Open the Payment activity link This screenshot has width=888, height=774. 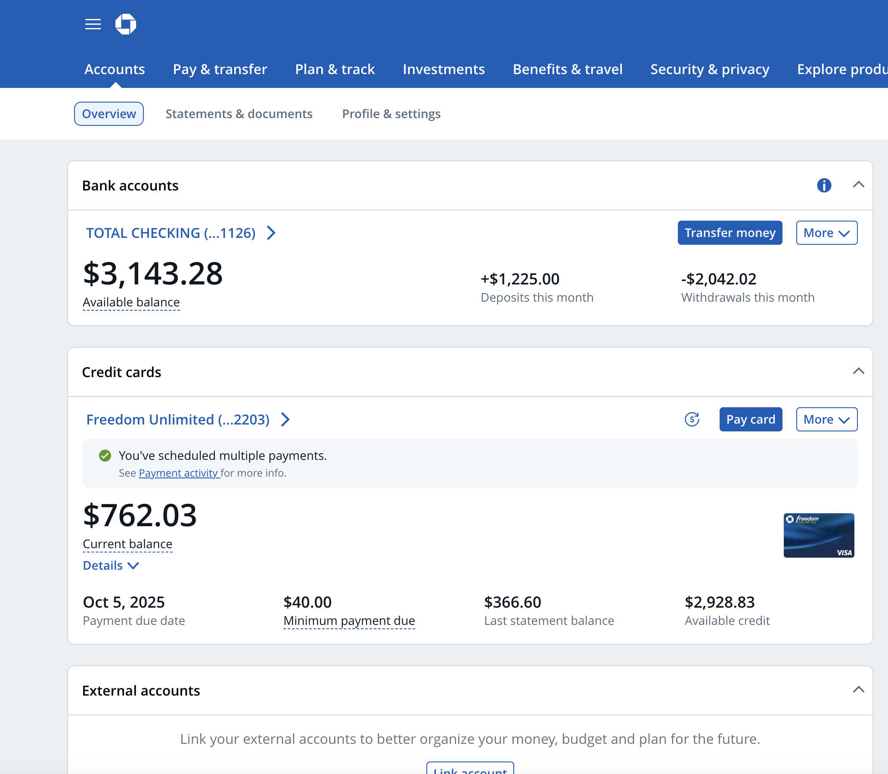[178, 473]
